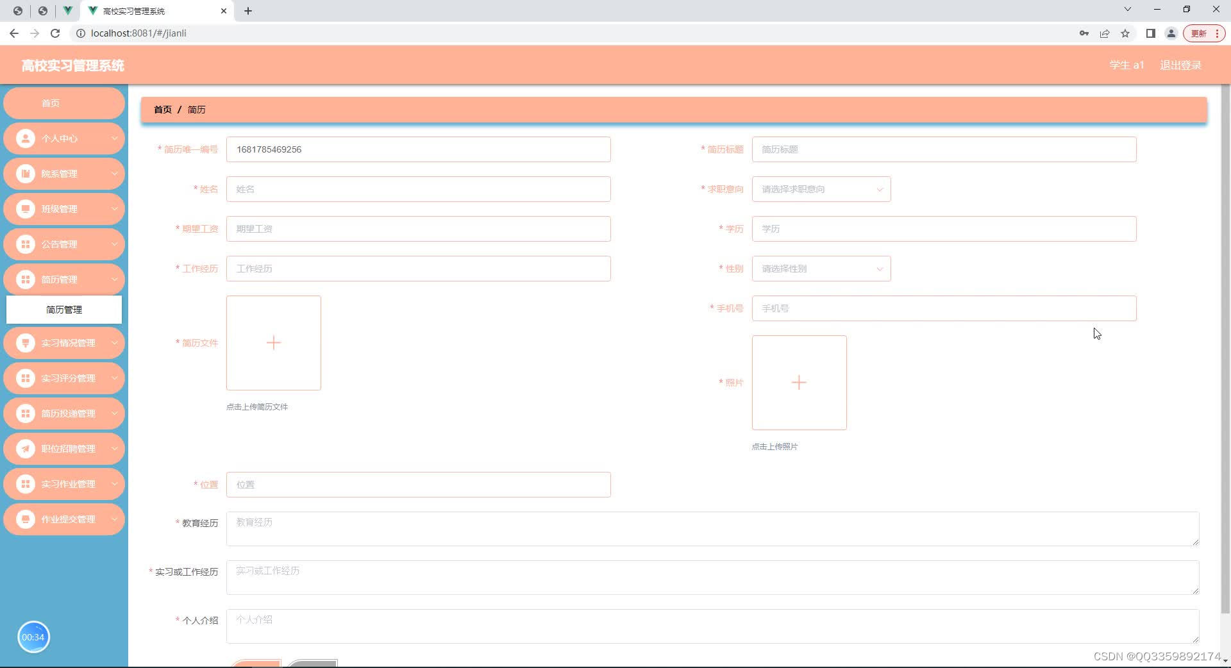Focus the 期望工资 input field
The width and height of the screenshot is (1231, 668).
pos(419,229)
